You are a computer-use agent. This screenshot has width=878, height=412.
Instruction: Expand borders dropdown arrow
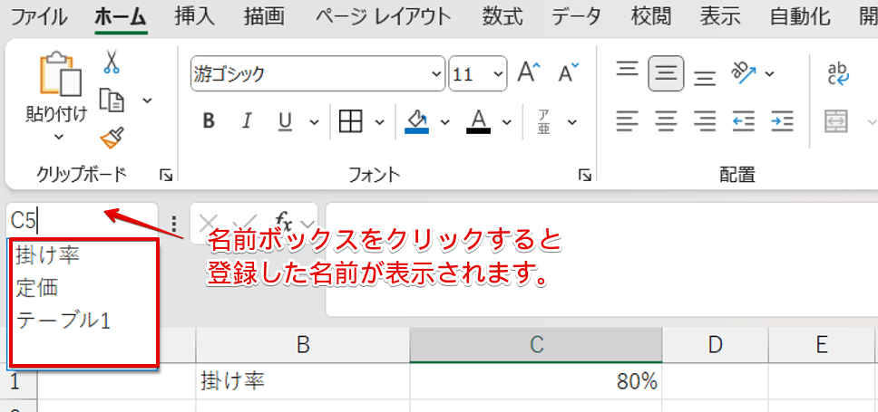pos(380,122)
